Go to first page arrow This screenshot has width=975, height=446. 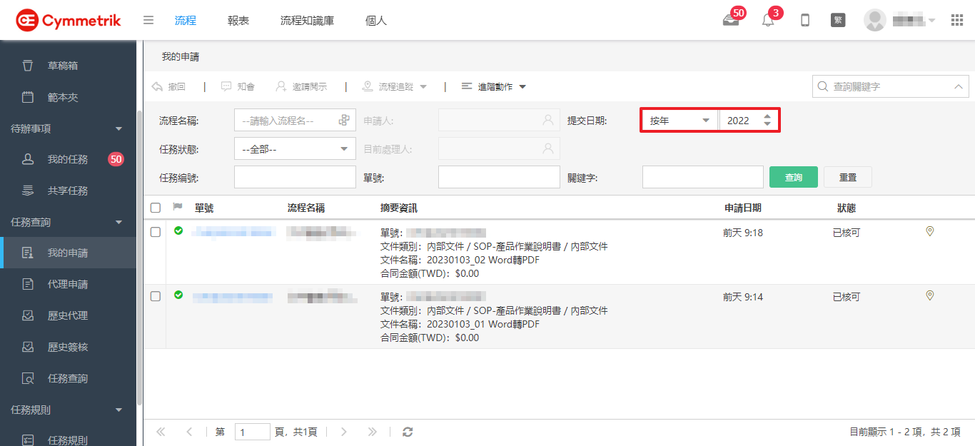pyautogui.click(x=161, y=432)
